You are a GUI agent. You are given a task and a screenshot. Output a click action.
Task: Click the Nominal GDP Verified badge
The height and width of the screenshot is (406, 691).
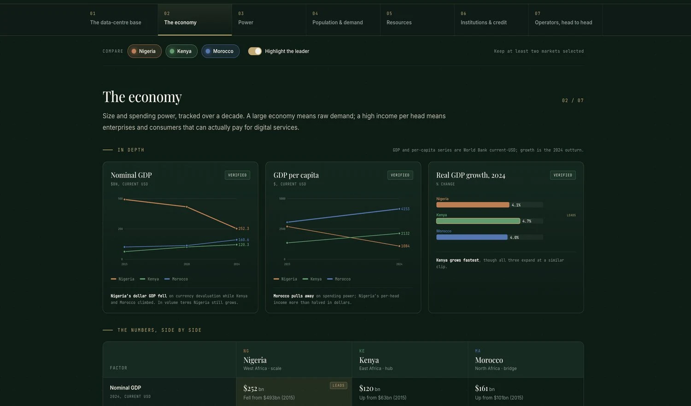pos(237,175)
